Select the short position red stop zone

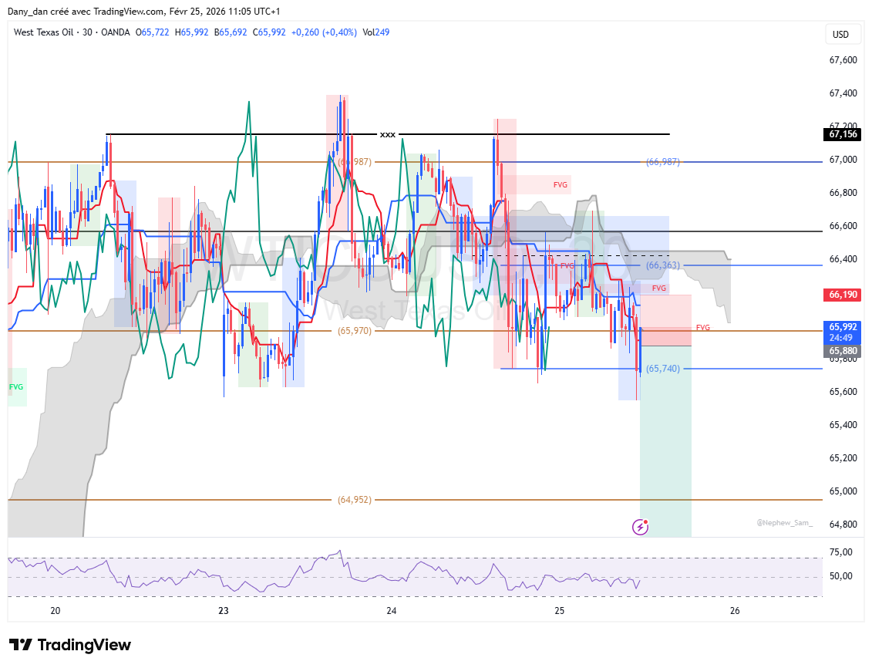[x=665, y=320]
